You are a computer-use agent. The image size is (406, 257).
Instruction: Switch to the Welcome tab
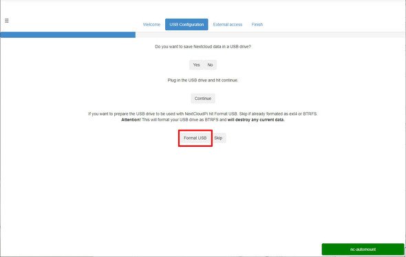coord(151,24)
